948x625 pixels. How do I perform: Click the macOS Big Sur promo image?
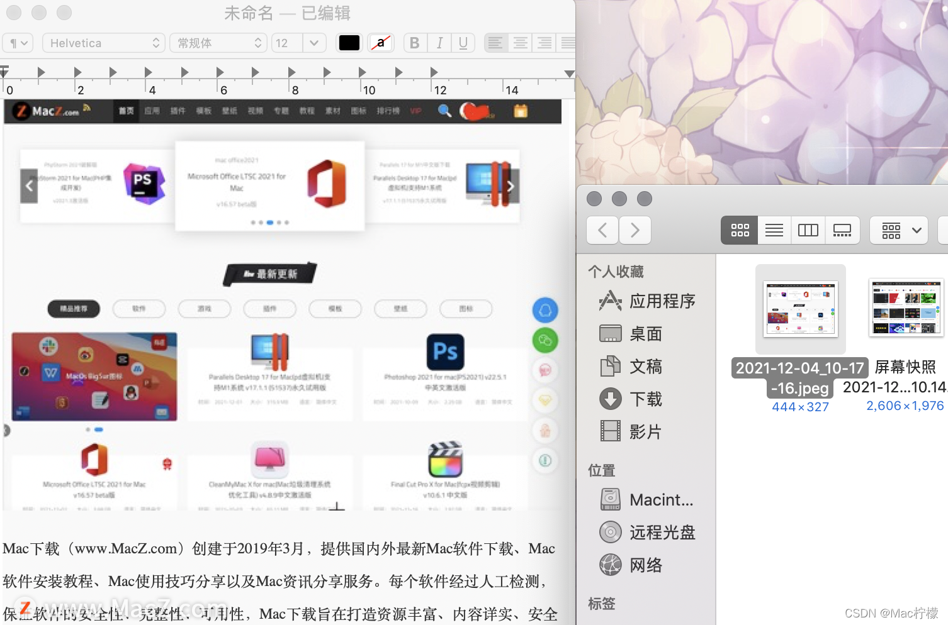pyautogui.click(x=94, y=377)
